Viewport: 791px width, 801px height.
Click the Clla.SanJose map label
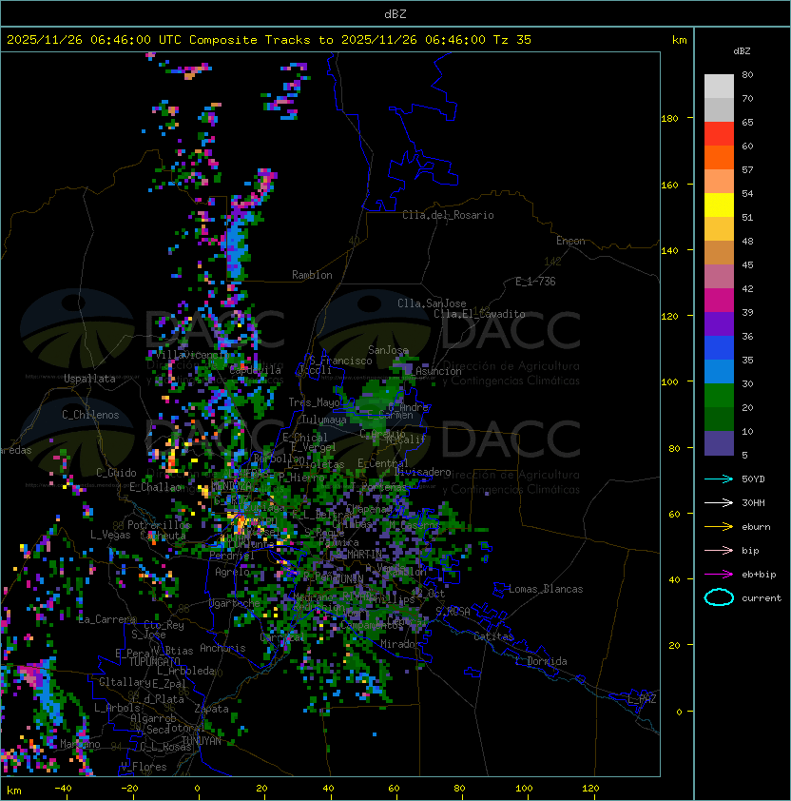(x=432, y=303)
